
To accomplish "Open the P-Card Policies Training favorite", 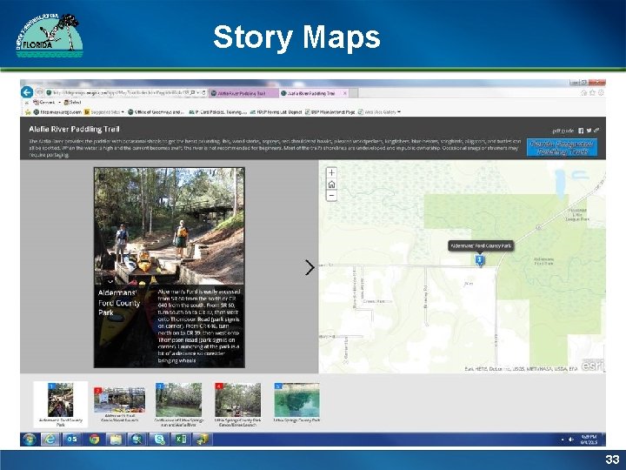I will (x=218, y=112).
